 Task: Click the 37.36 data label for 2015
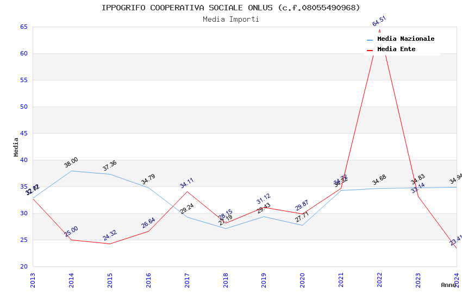[x=110, y=166]
